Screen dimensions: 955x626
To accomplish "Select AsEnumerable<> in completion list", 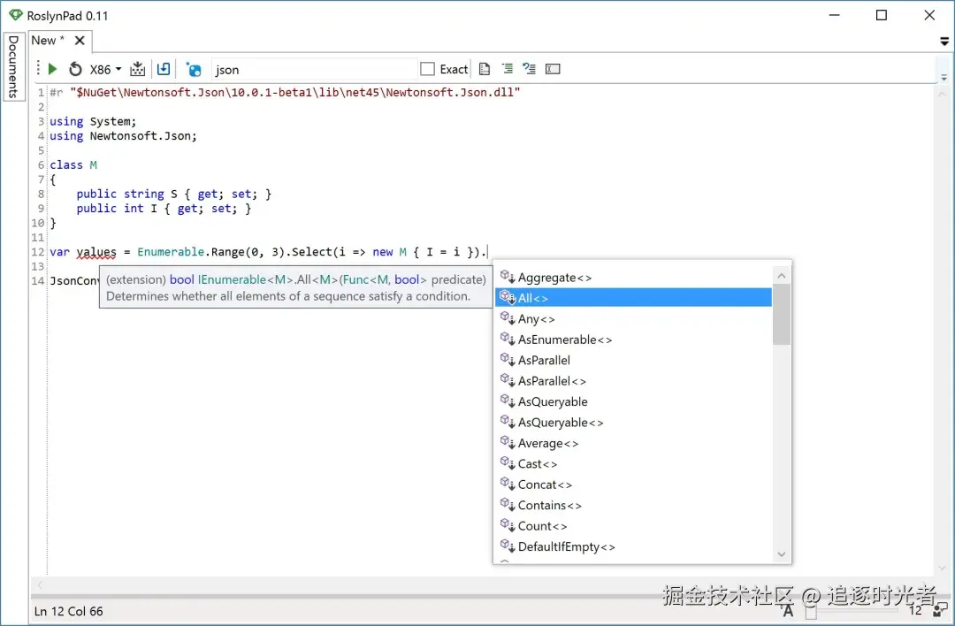I will [633, 340].
